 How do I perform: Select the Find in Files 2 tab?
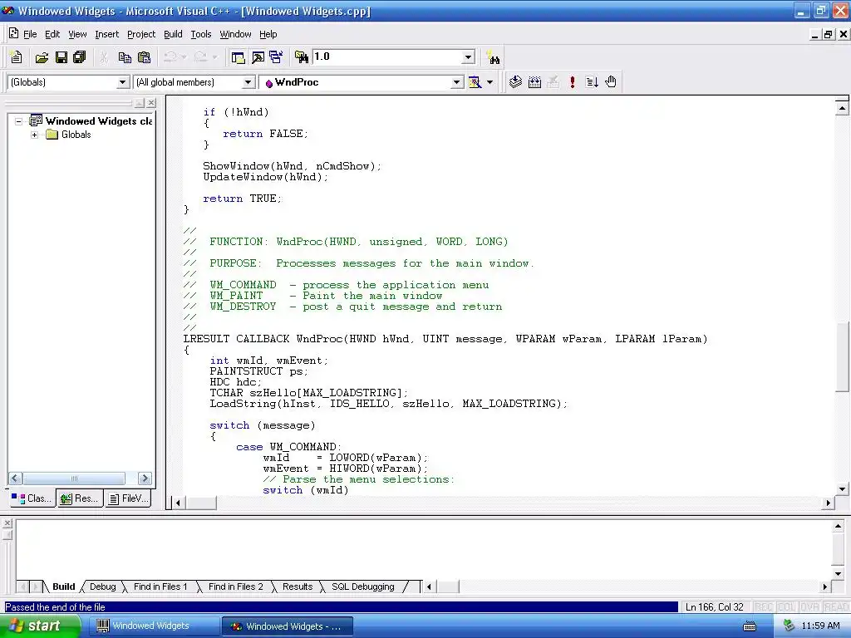point(235,586)
